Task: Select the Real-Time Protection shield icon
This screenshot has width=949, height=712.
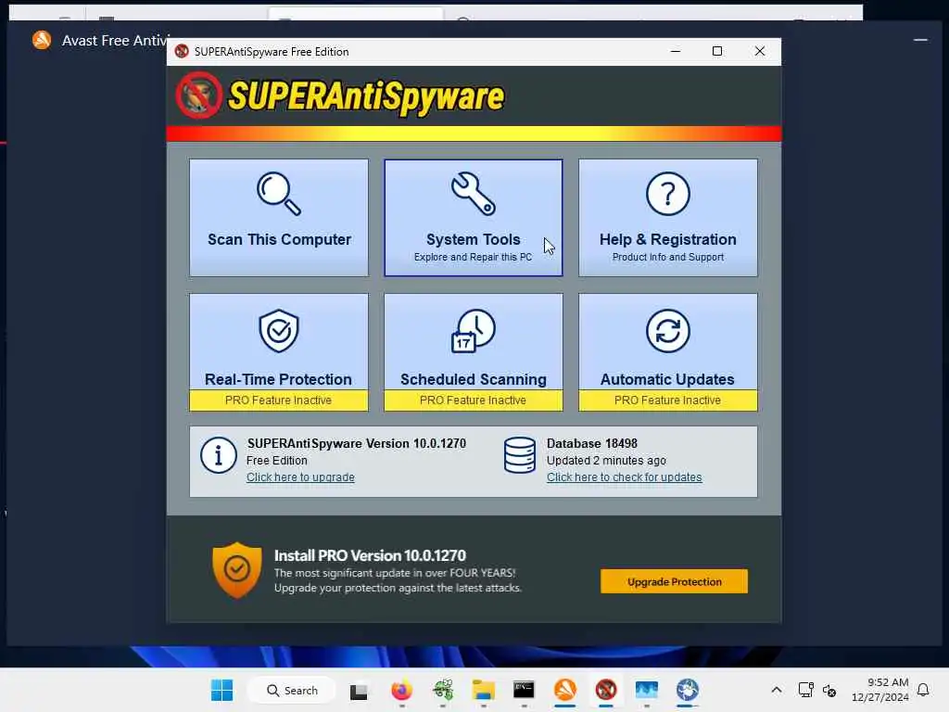Action: [x=278, y=331]
